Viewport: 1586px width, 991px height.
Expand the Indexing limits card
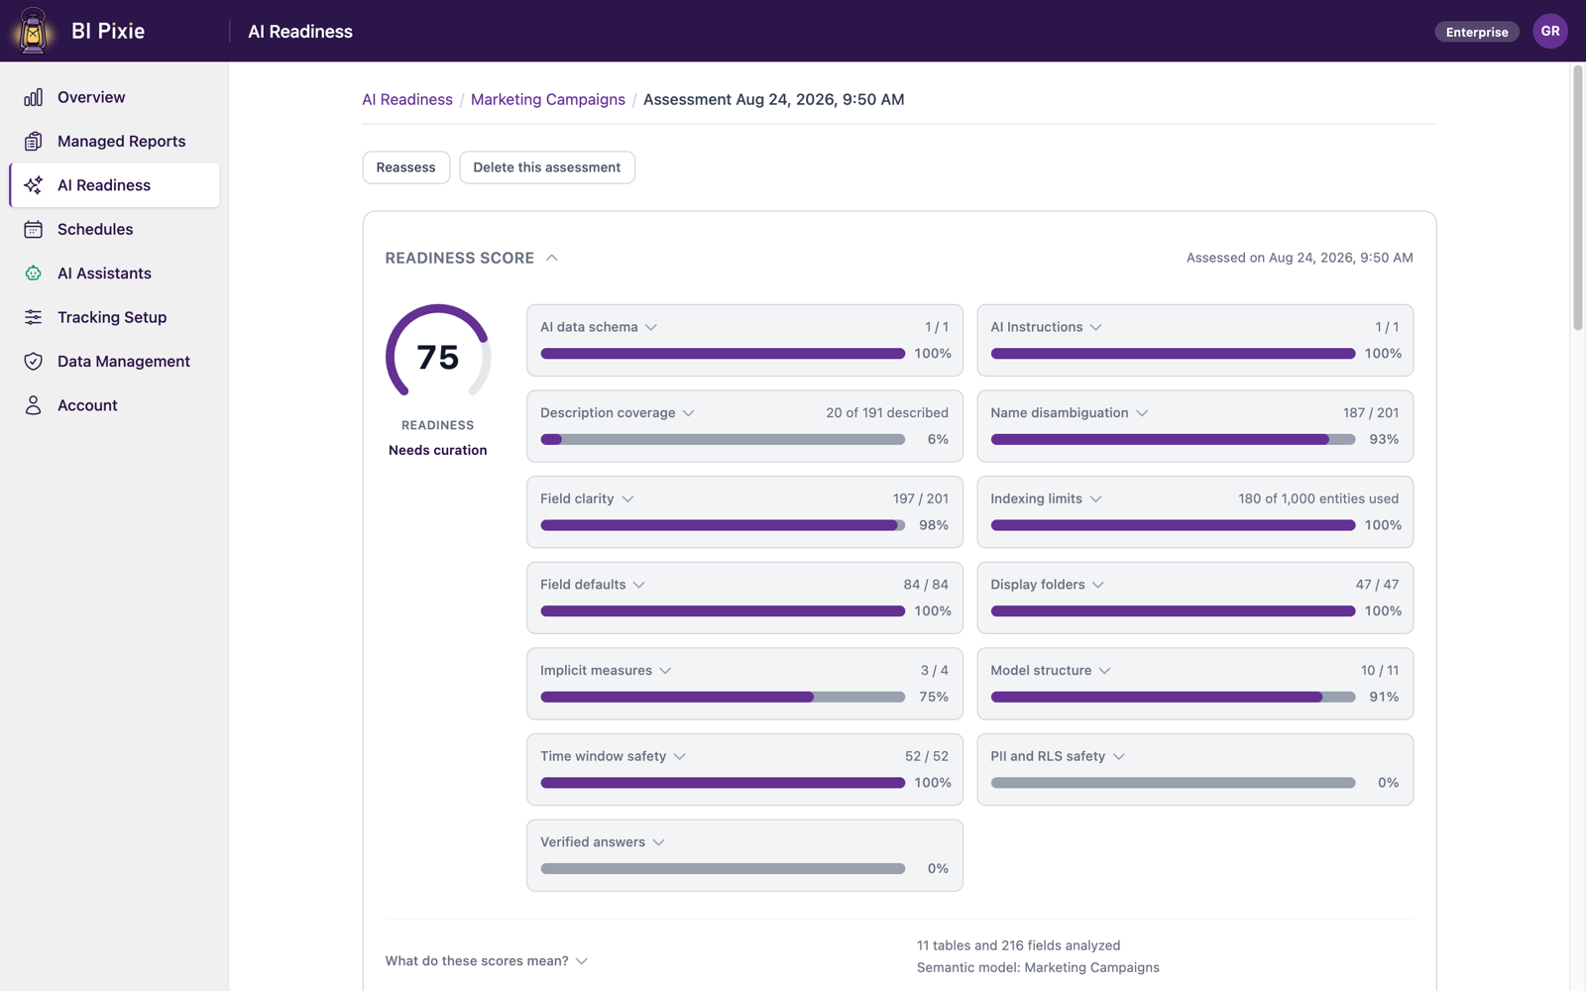[x=1096, y=498]
